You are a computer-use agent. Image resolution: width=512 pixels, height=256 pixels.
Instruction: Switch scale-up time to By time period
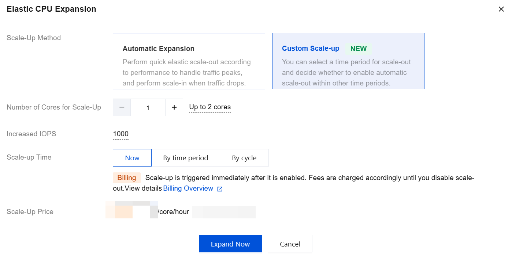pos(186,158)
